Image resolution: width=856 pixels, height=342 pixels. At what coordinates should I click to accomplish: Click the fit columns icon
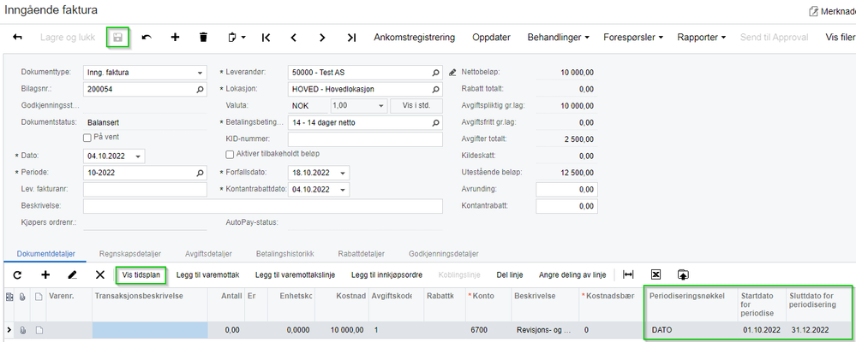tap(628, 275)
